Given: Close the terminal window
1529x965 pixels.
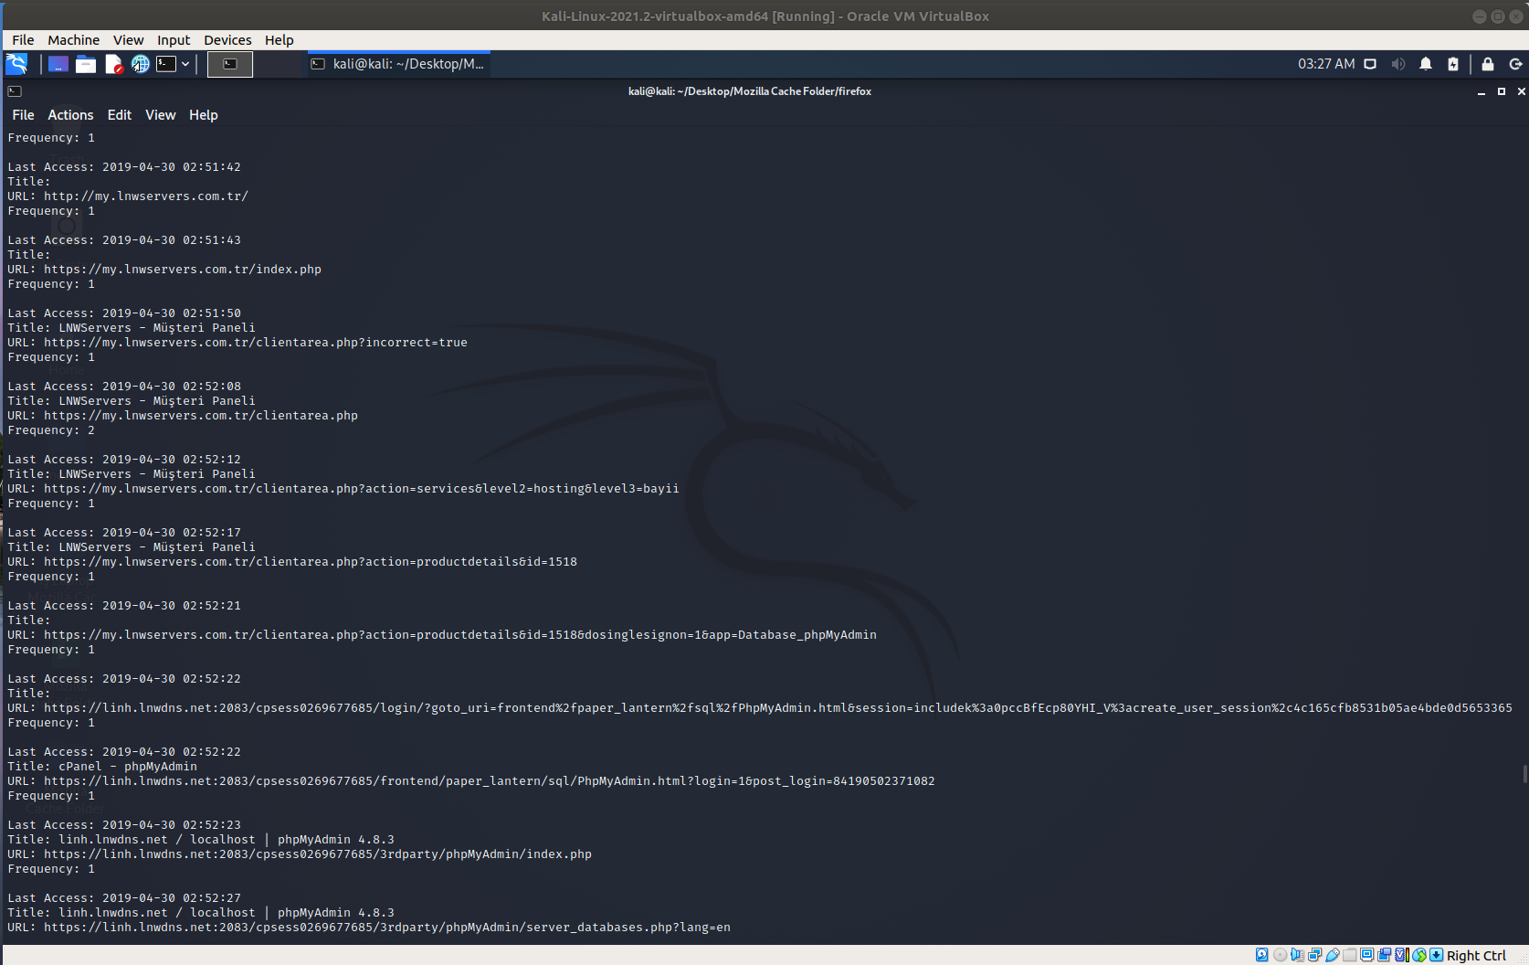Looking at the screenshot, I should point(1521,91).
